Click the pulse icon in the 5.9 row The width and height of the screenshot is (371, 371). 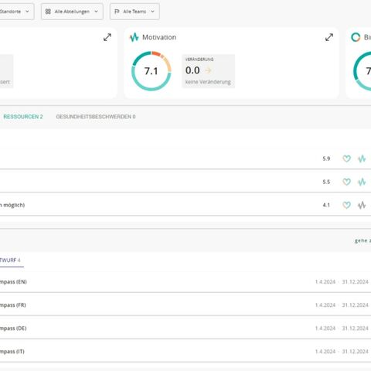pyautogui.click(x=362, y=158)
